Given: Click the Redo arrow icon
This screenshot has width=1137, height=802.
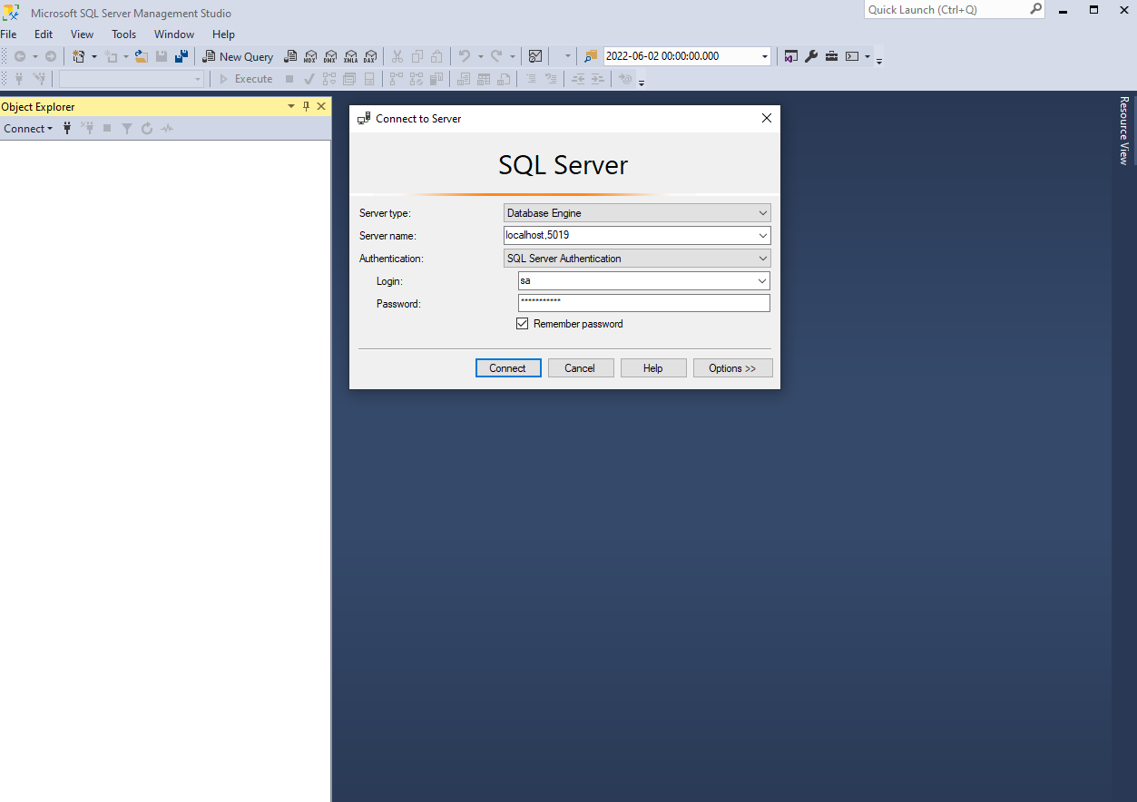Looking at the screenshot, I should click(496, 56).
